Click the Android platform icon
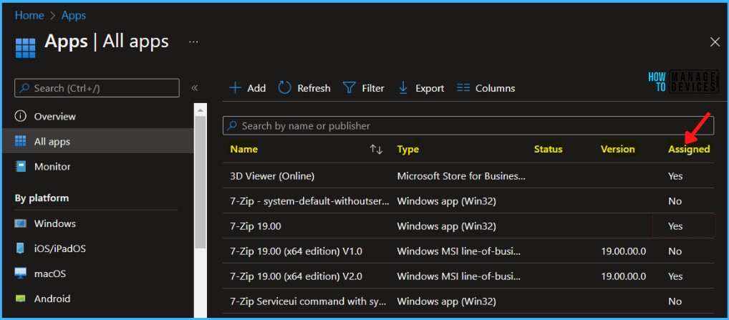 pos(21,299)
